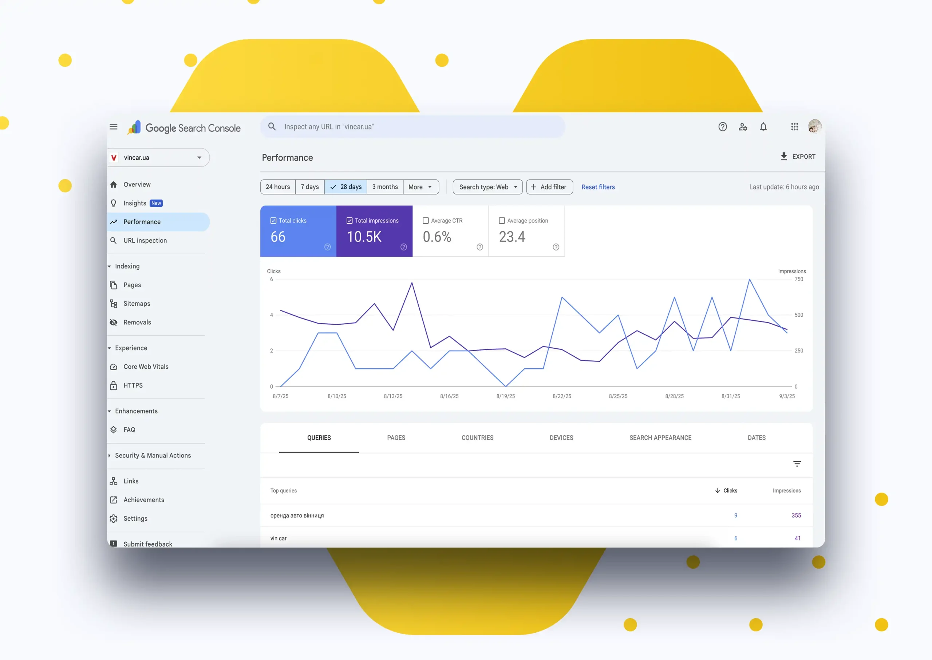Show help for Average CTR metric

tap(479, 247)
